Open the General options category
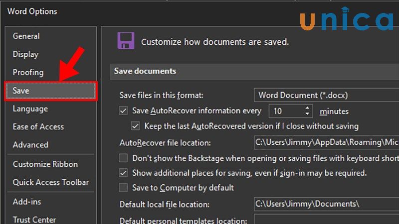The image size is (399, 224). pyautogui.click(x=26, y=36)
